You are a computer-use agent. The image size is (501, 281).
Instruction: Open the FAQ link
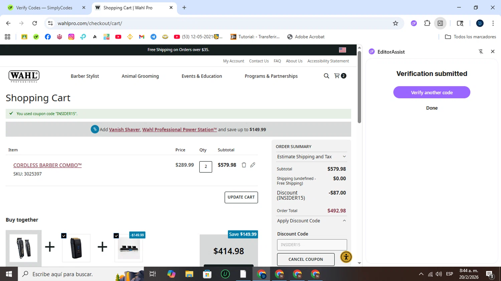pyautogui.click(x=277, y=61)
